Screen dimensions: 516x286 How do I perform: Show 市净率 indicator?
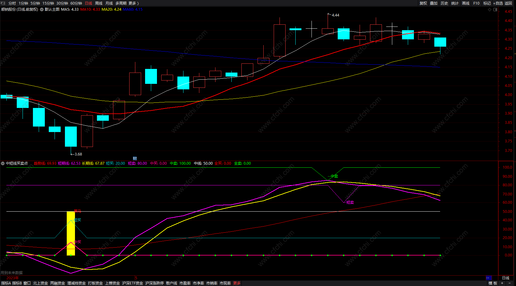point(198,283)
